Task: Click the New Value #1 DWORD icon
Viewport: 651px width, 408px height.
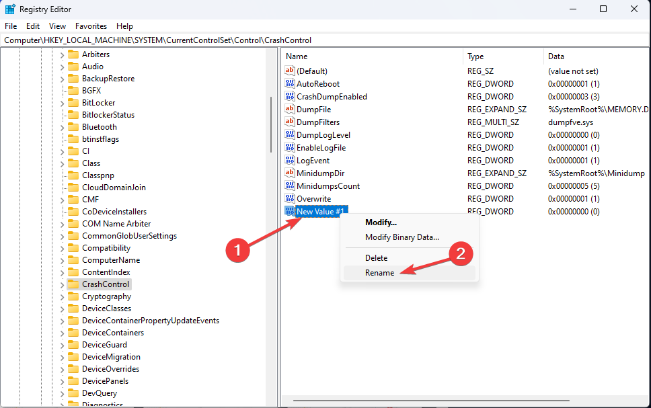Action: pos(289,211)
